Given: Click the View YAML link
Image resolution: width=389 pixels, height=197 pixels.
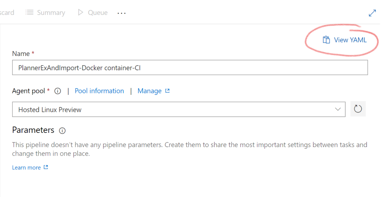Looking at the screenshot, I should coord(350,40).
